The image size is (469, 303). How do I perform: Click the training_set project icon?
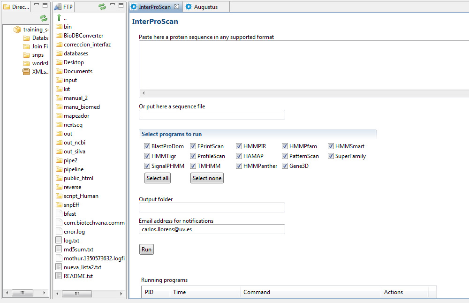(17, 30)
